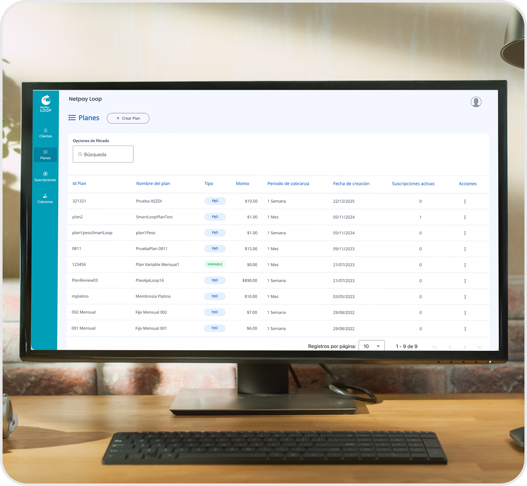
Task: Open Suscripciones section in sidebar
Action: tap(45, 177)
